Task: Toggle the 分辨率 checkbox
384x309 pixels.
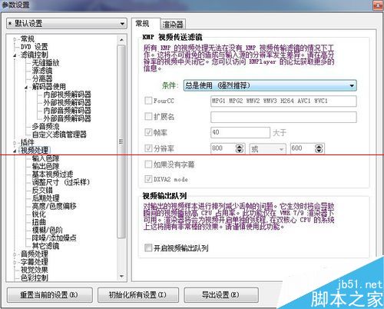Action: (148, 148)
